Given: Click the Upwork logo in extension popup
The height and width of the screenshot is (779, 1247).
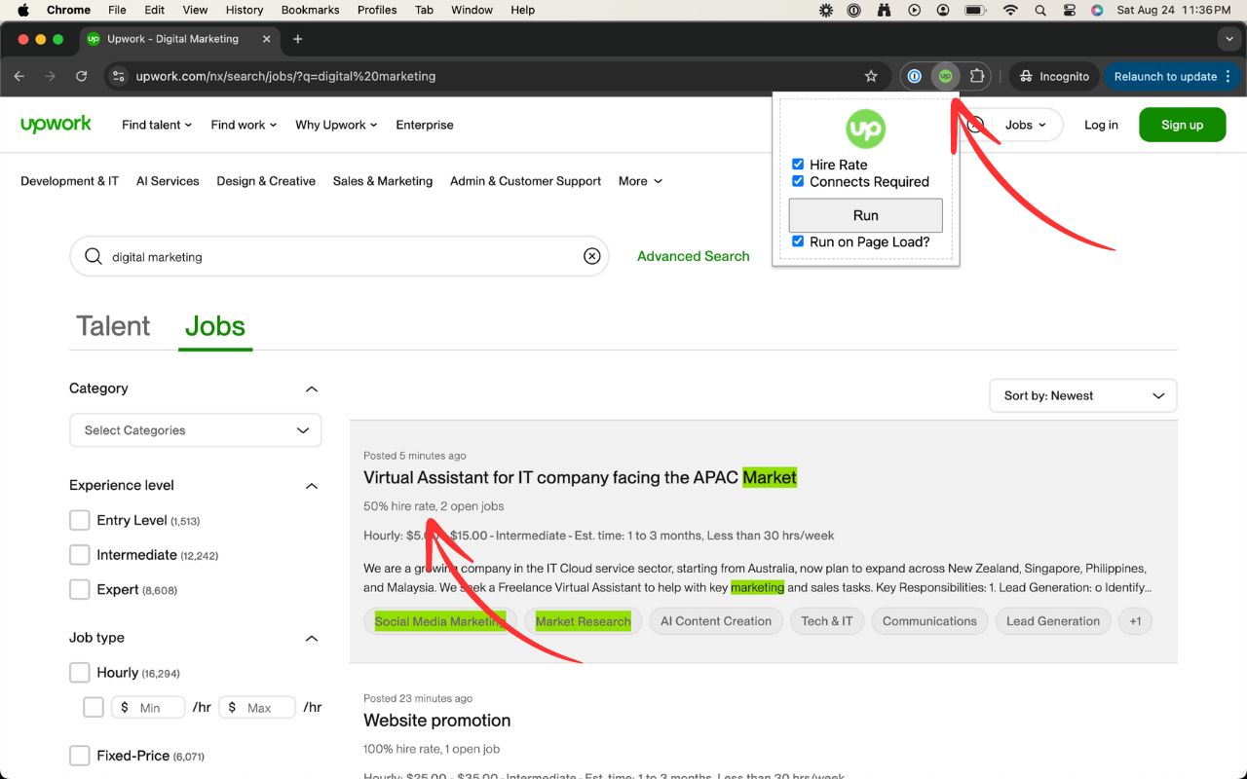Looking at the screenshot, I should [865, 129].
